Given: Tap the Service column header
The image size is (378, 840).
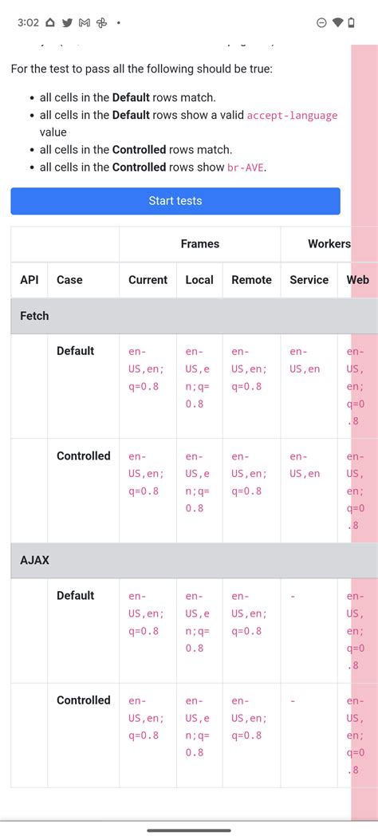Looking at the screenshot, I should tap(309, 280).
